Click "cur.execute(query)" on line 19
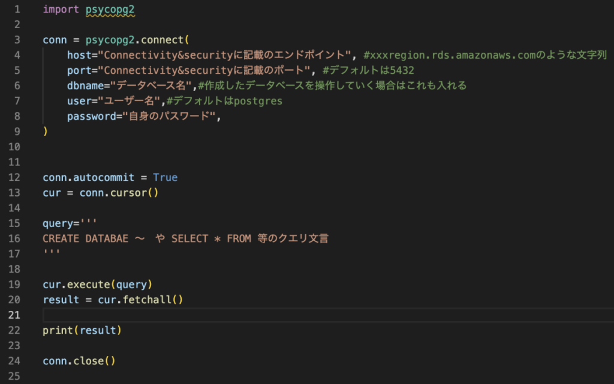Image resolution: width=614 pixels, height=384 pixels. [x=98, y=285]
